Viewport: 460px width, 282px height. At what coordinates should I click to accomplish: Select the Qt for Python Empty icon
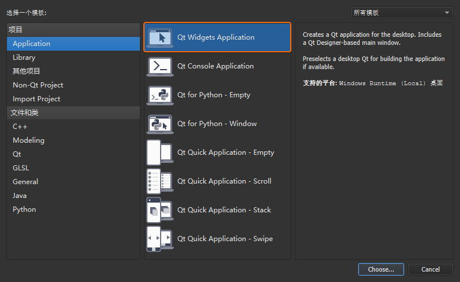(160, 96)
